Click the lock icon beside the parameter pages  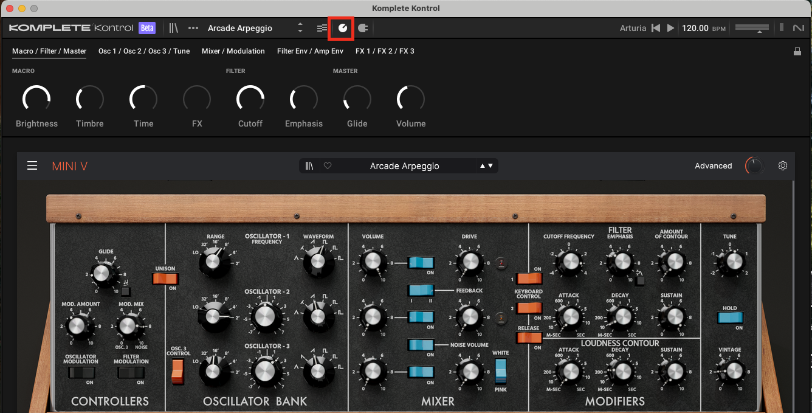tap(797, 52)
